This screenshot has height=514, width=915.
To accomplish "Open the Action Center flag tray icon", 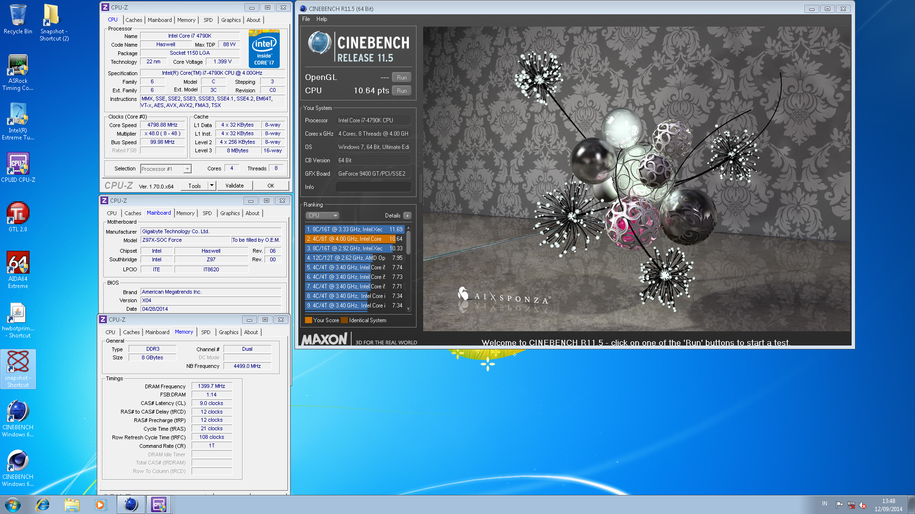I will click(839, 504).
